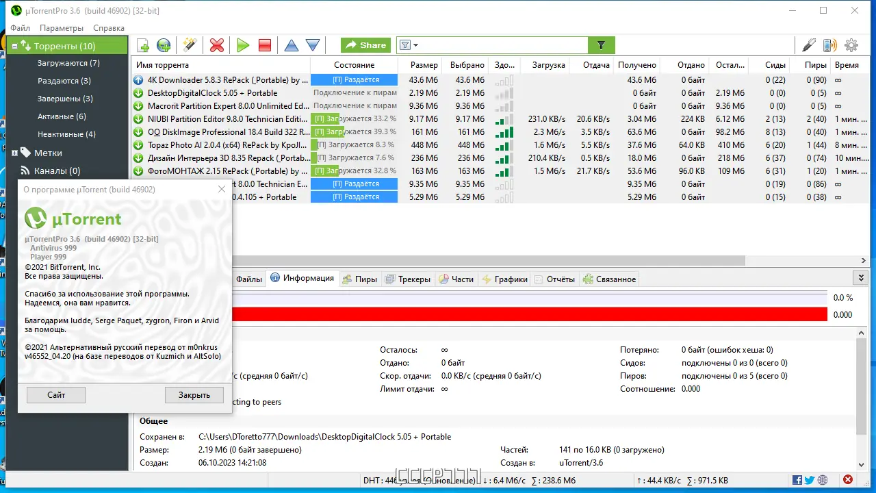Viewport: 876px width, 493px height.
Task: Click the torrent search input field
Action: [x=504, y=45]
